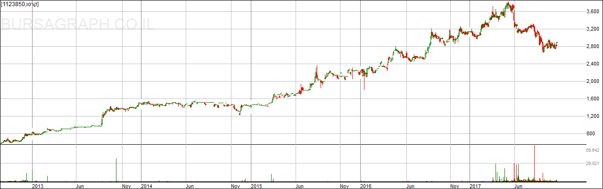Click the 3,200 price axis label
The image size is (603, 189).
click(x=592, y=29)
